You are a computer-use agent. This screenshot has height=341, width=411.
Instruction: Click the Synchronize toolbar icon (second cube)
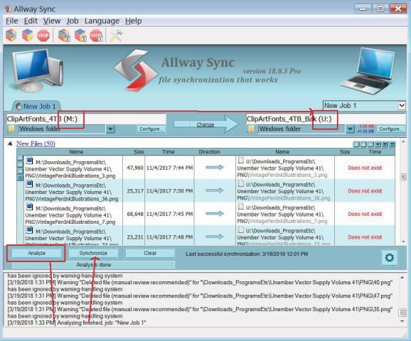[27, 36]
